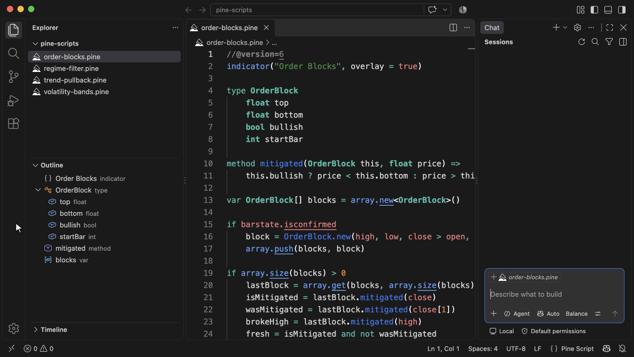Toggle the bottom panel

click(608, 10)
